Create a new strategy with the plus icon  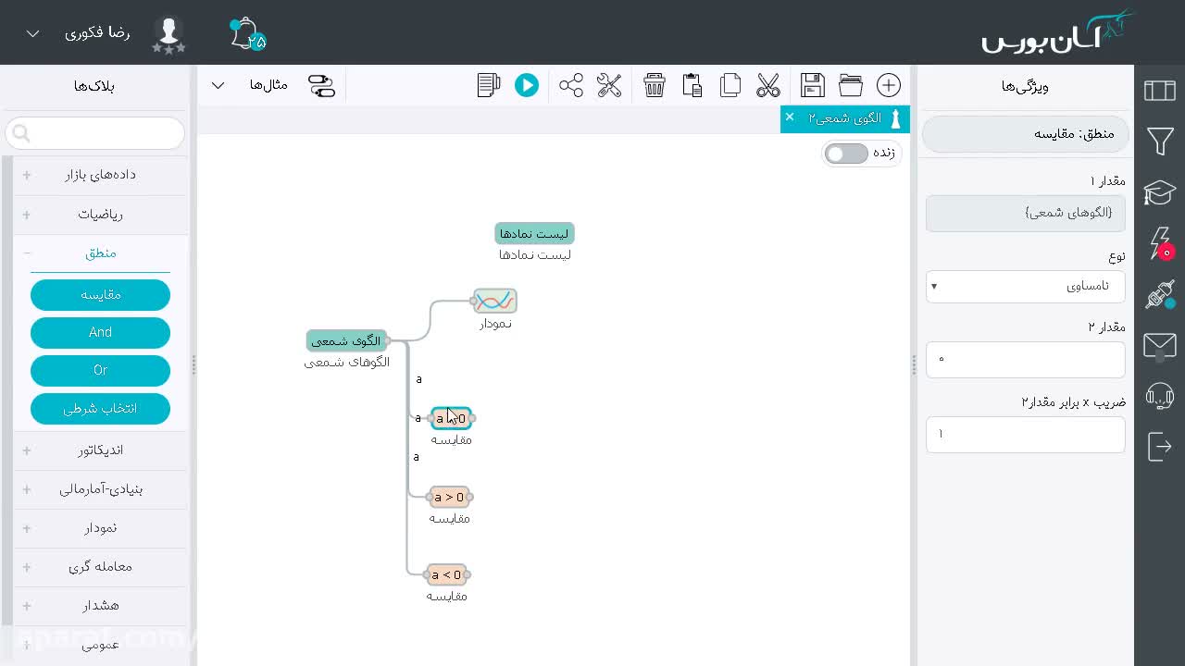(889, 85)
